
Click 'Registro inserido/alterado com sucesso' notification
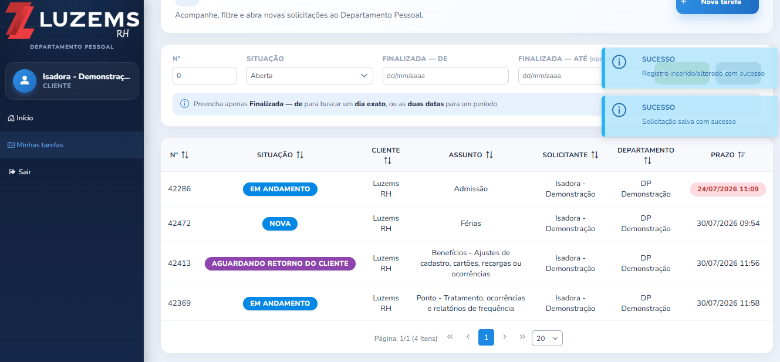(691, 68)
